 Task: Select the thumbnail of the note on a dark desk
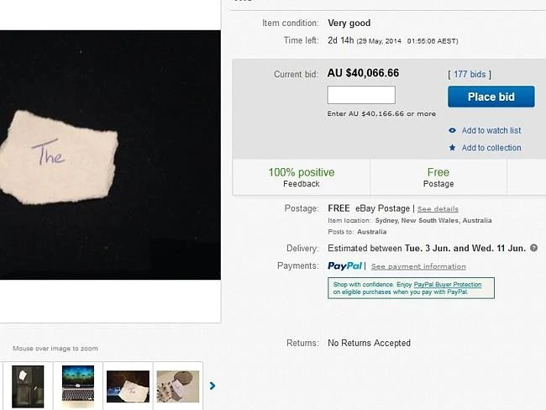click(128, 386)
